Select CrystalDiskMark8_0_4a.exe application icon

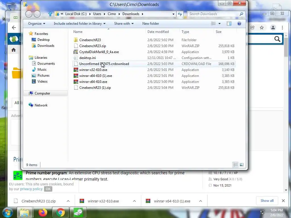[76, 52]
